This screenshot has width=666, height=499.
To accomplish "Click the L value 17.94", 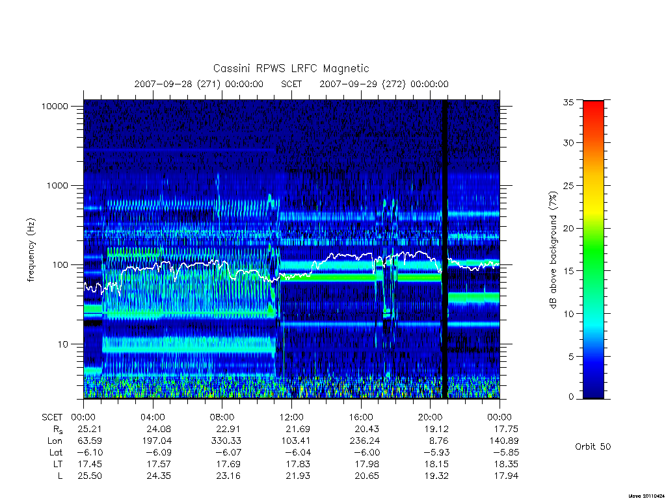I will tap(506, 476).
